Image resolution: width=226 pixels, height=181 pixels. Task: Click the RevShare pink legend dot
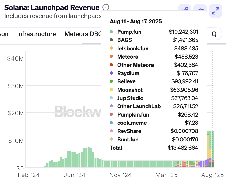click(x=111, y=131)
